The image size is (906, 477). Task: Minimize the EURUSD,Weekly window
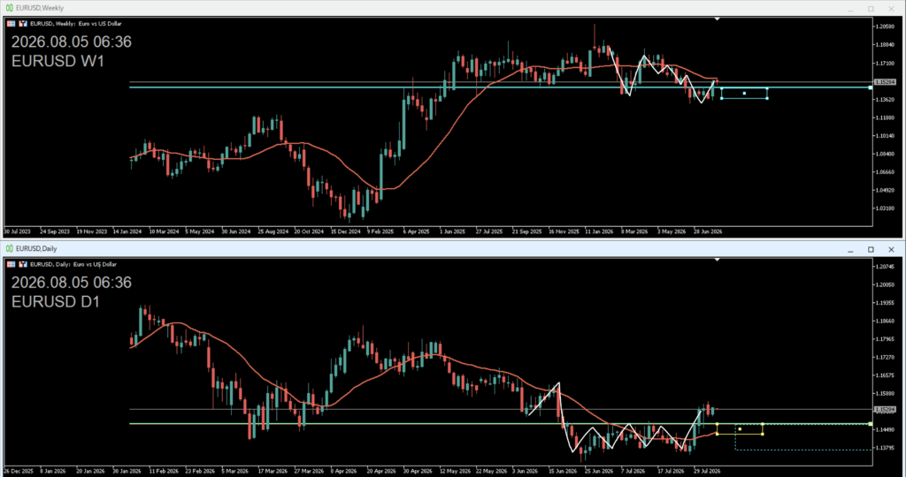[850, 9]
